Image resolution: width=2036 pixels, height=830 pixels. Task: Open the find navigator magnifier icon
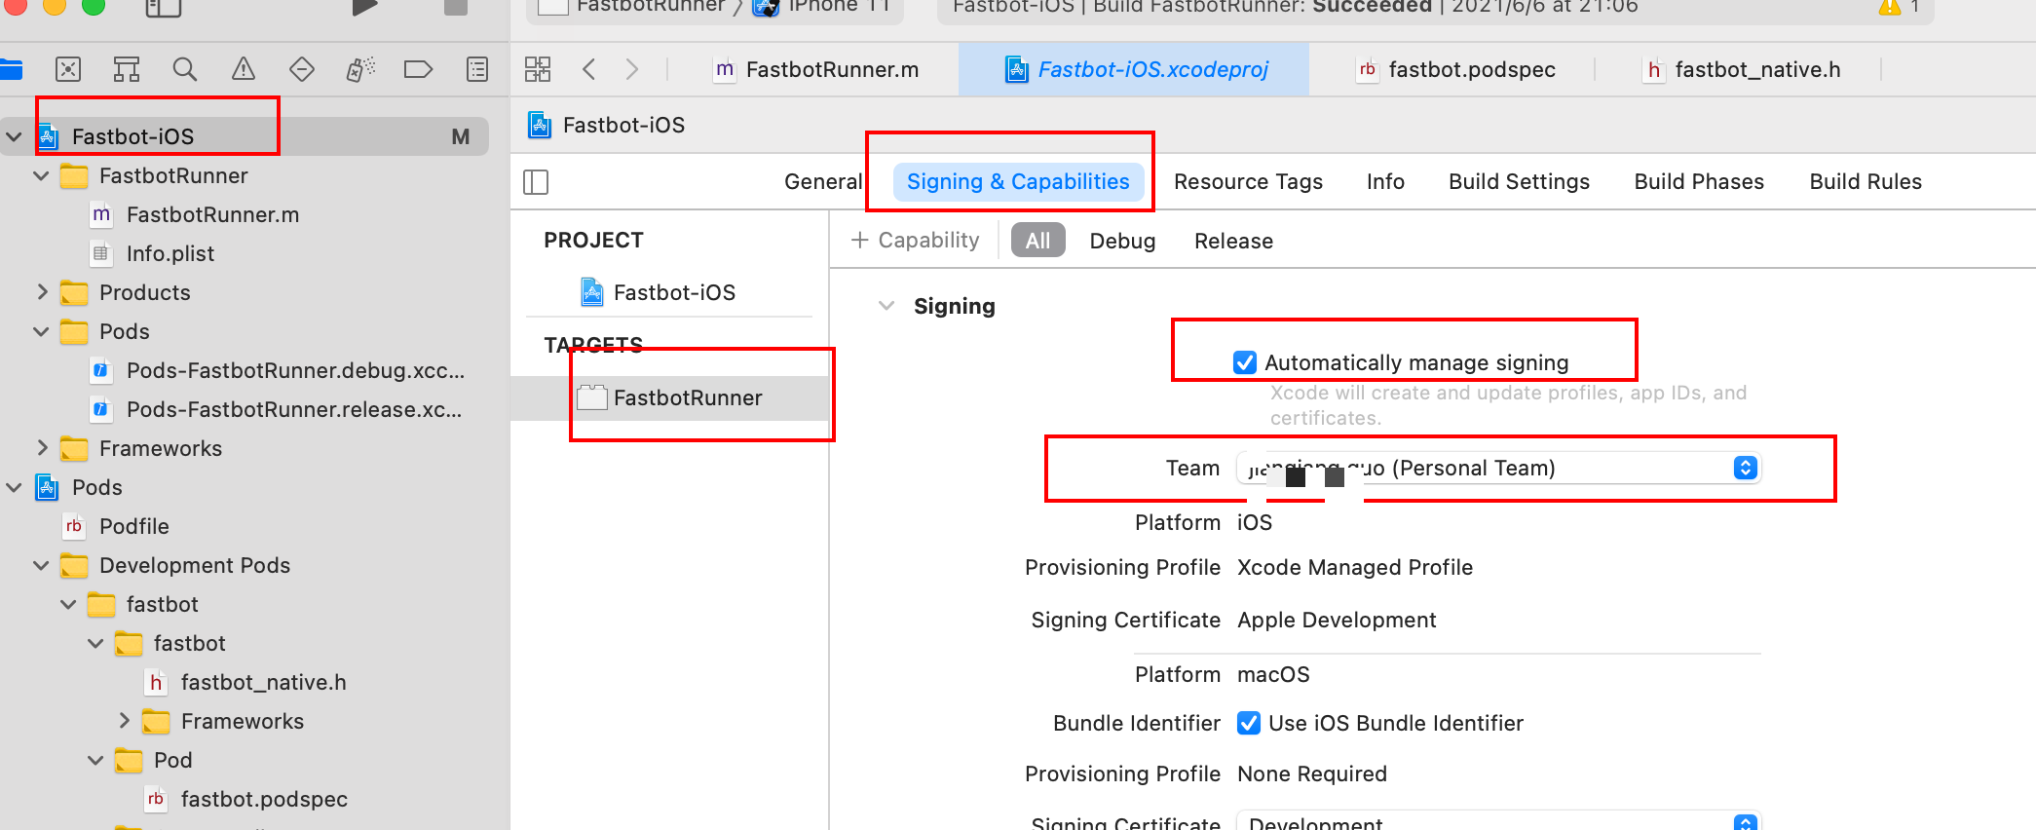[184, 69]
